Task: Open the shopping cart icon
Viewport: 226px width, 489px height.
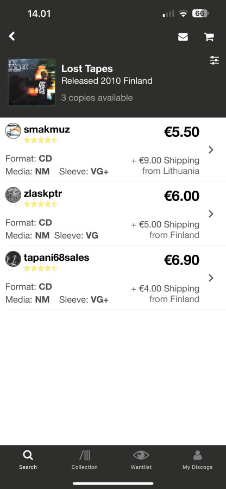Action: pyautogui.click(x=209, y=37)
